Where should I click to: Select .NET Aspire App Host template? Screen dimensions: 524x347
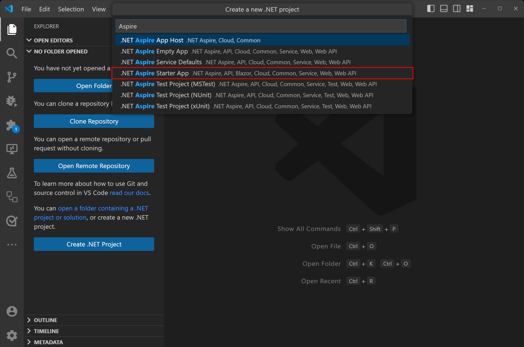(262, 40)
